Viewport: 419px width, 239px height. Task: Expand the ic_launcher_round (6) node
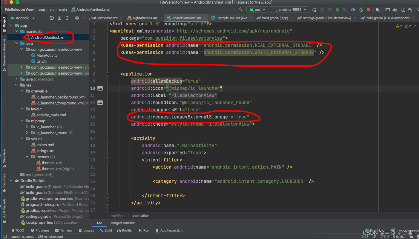pos(27,133)
